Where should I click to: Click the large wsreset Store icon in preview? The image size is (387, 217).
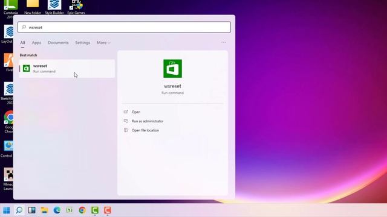[x=172, y=69]
